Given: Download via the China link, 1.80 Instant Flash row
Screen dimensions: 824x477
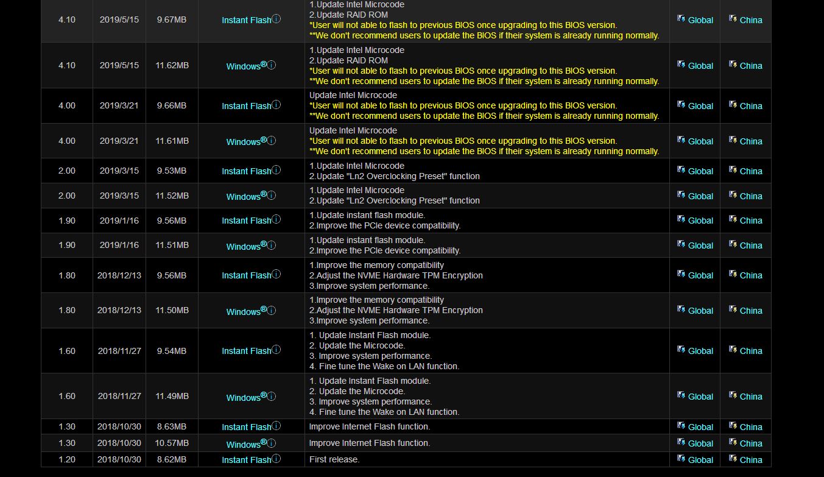Looking at the screenshot, I should 751,275.
